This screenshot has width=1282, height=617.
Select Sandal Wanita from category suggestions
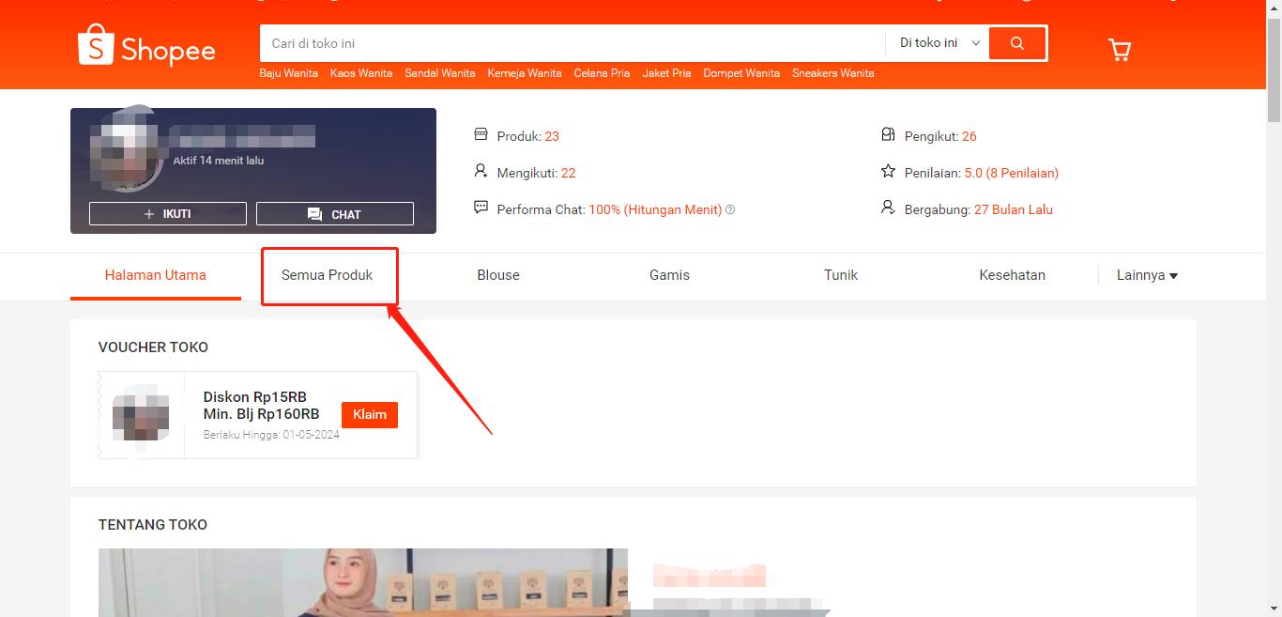coord(439,72)
